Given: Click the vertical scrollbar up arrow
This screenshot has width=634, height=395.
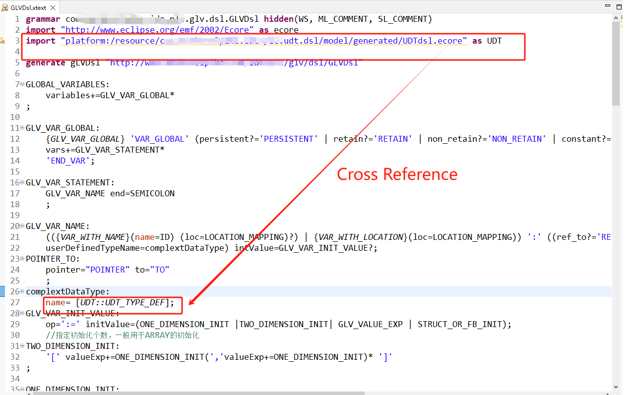Looking at the screenshot, I should pyautogui.click(x=616, y=18).
